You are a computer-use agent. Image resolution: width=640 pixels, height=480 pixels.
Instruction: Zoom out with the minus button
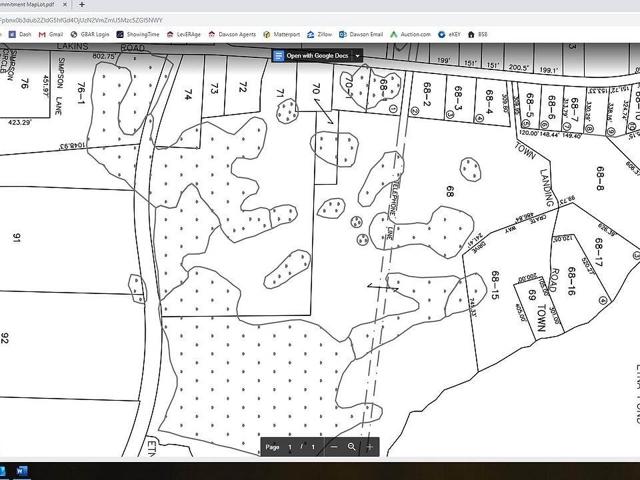point(334,447)
